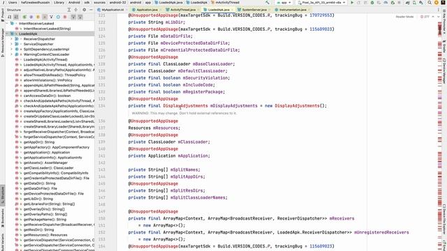Click the Stop run icon

(x=400, y=3)
